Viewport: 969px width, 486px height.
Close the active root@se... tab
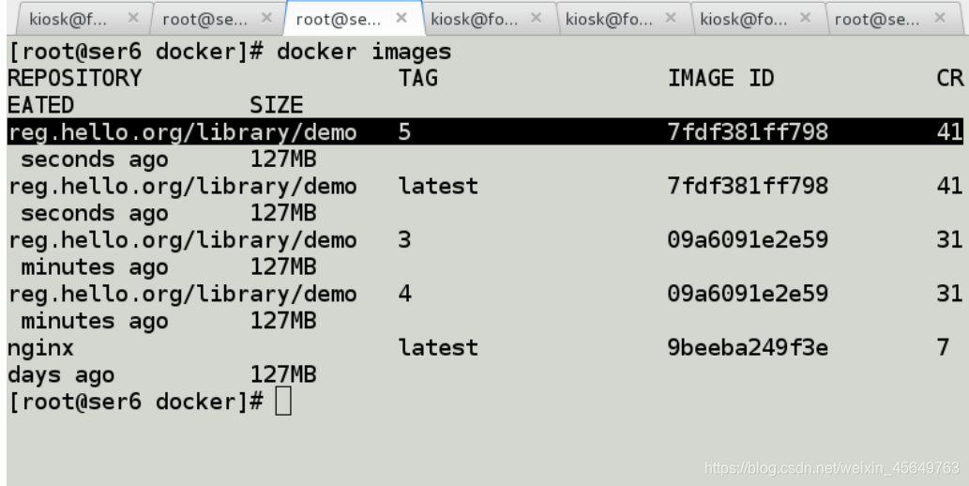401,19
